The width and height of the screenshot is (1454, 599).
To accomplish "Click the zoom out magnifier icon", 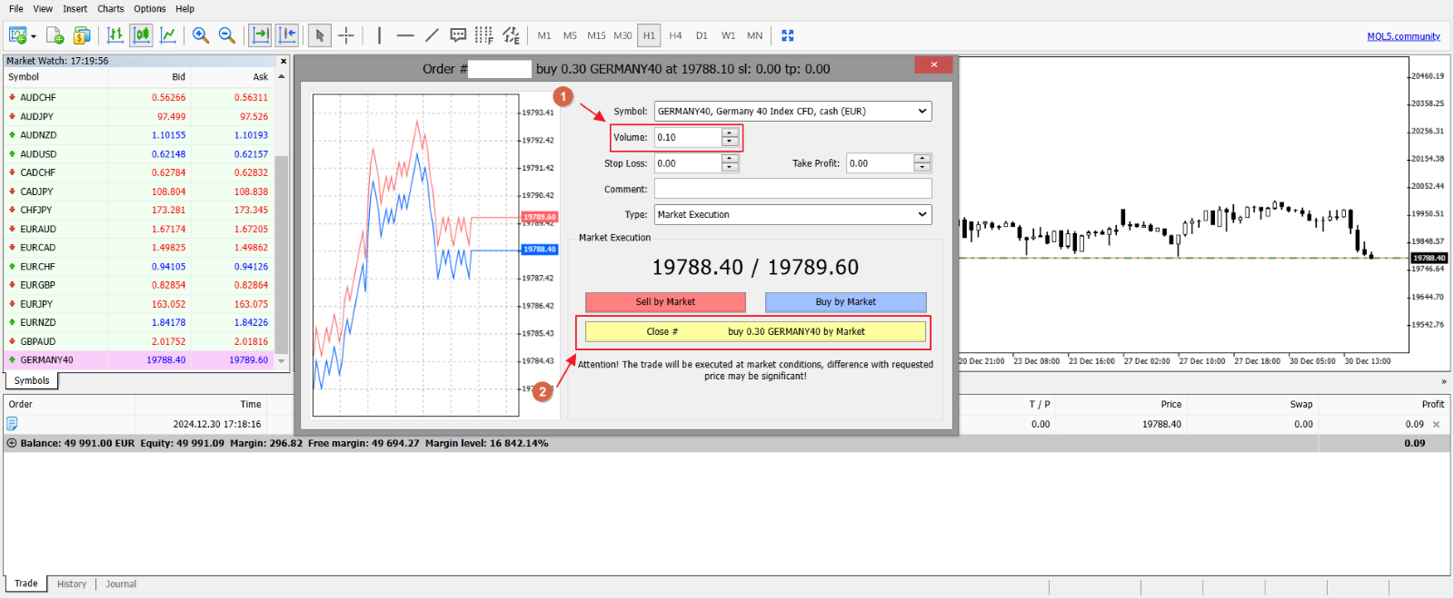I will pyautogui.click(x=227, y=35).
